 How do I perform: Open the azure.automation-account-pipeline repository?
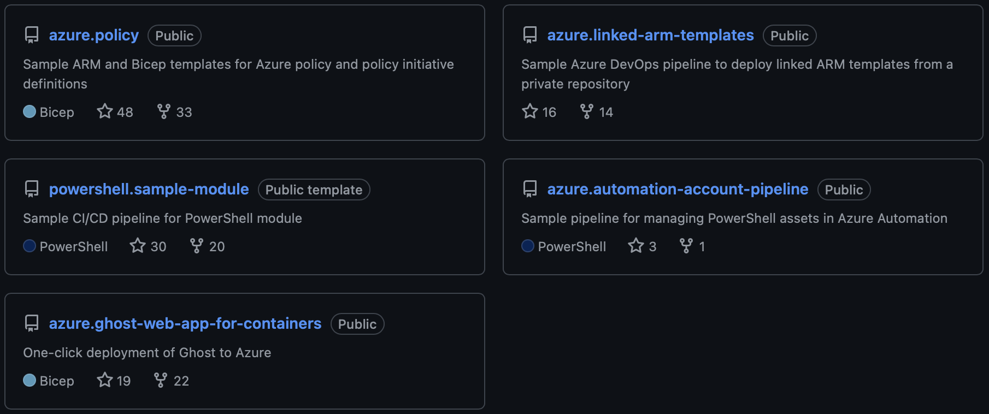(678, 189)
